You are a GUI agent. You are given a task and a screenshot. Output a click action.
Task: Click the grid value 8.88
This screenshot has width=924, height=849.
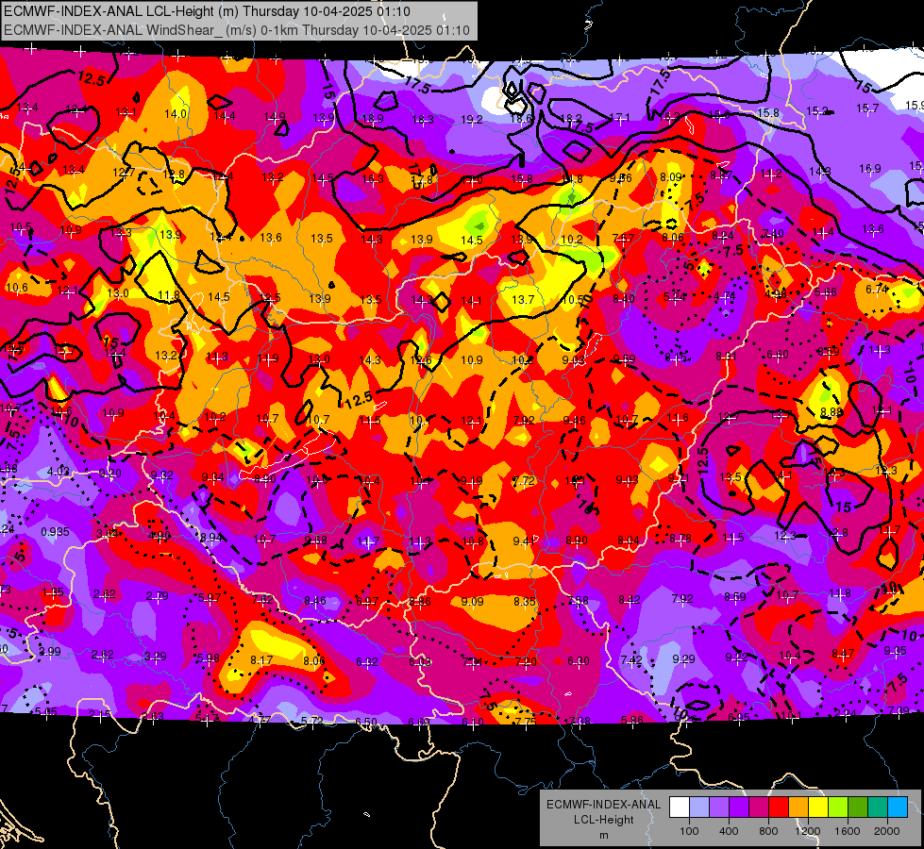(x=832, y=412)
